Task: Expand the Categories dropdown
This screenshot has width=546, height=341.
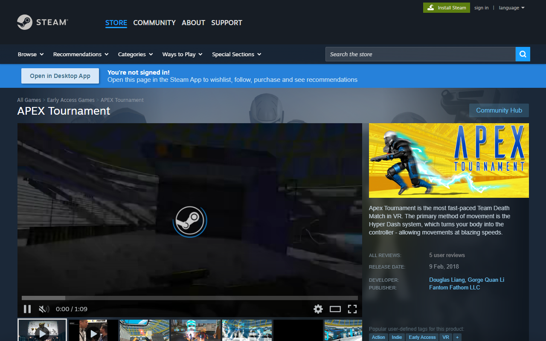Action: tap(135, 54)
